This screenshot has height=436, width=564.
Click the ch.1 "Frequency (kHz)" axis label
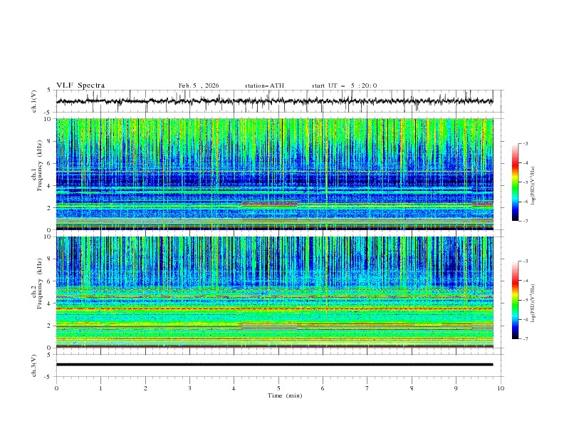[x=39, y=166]
